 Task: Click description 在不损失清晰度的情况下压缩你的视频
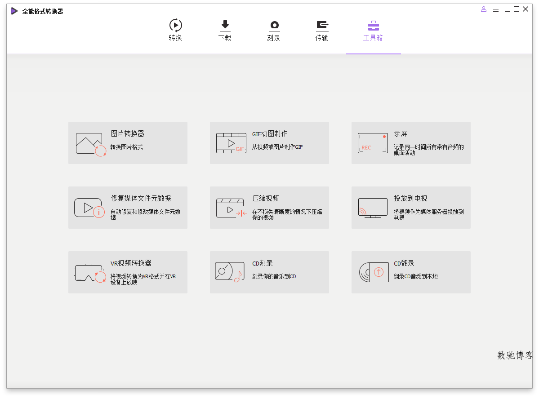287,215
